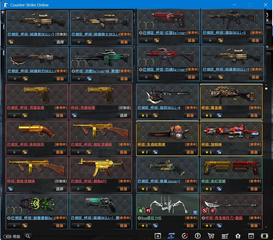Image resolution: width=273 pixels, height=240 pixels.
Task: Select the green snowflake enhancement icon on Bow原石
Action: (141, 211)
